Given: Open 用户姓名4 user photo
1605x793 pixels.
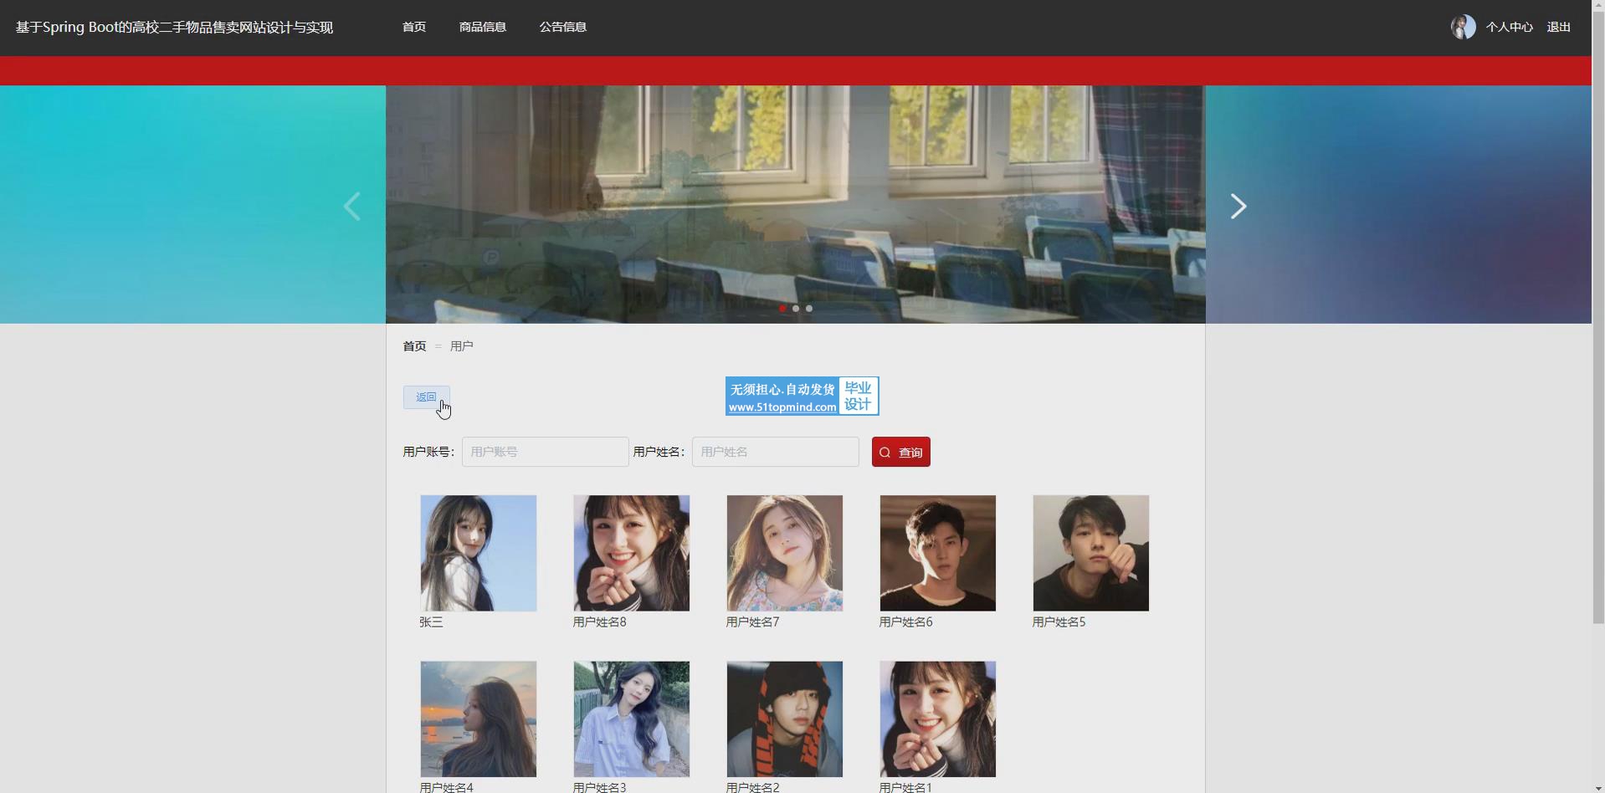Looking at the screenshot, I should [x=479, y=719].
